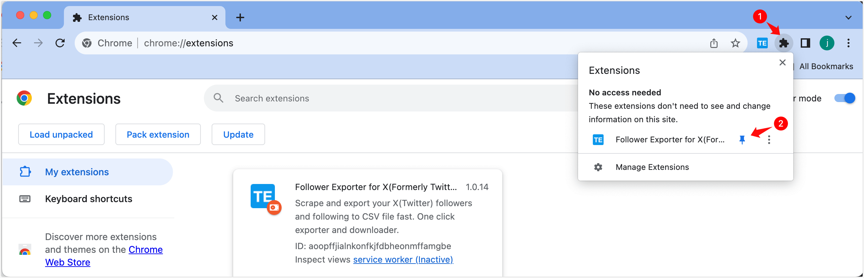The height and width of the screenshot is (278, 864).
Task: Click the Load unpacked button
Action: [61, 134]
